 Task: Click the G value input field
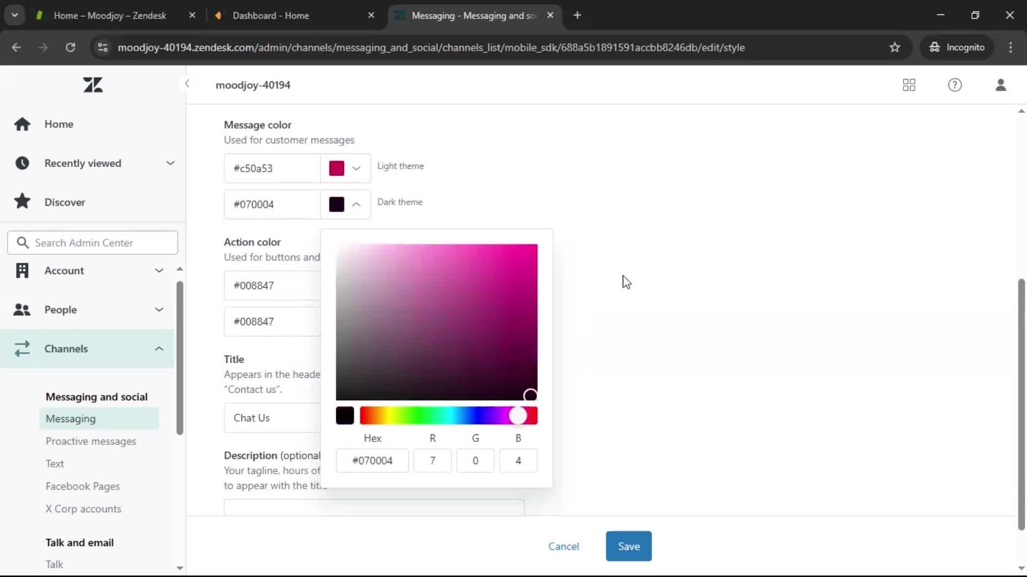(475, 461)
